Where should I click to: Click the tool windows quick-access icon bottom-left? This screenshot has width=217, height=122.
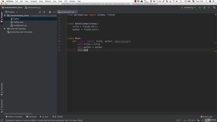2,120
